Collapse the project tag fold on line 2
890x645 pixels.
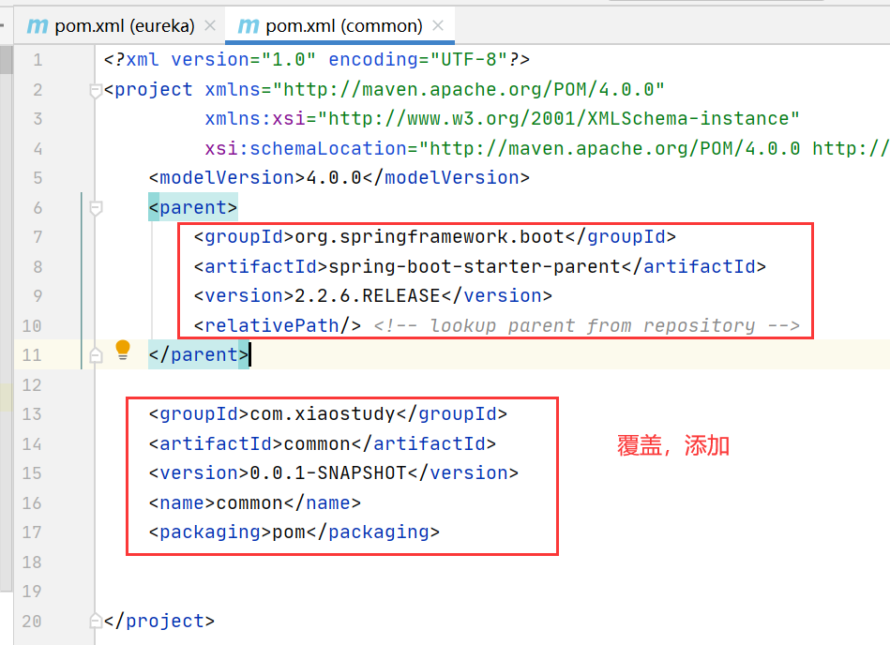point(96,90)
